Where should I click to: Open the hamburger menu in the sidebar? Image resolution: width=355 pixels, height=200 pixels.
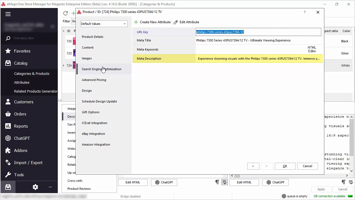8,14
